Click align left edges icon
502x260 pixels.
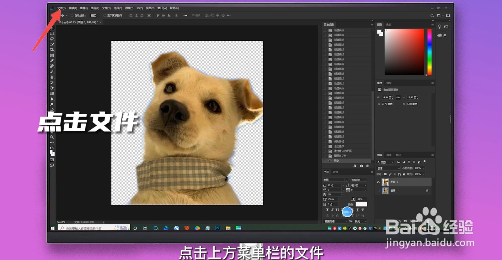(x=131, y=15)
